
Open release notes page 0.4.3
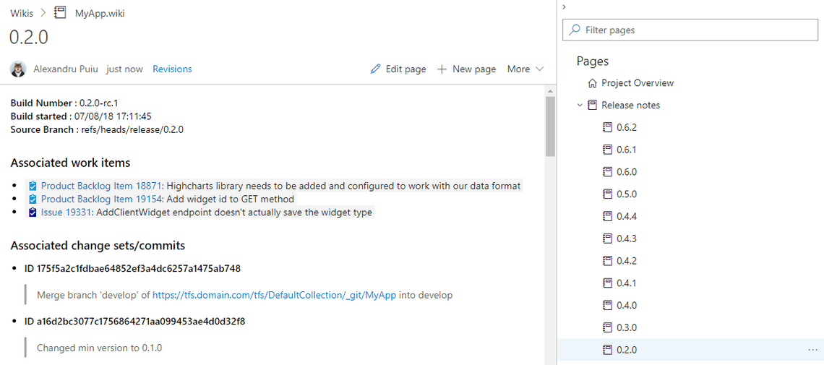pos(627,239)
